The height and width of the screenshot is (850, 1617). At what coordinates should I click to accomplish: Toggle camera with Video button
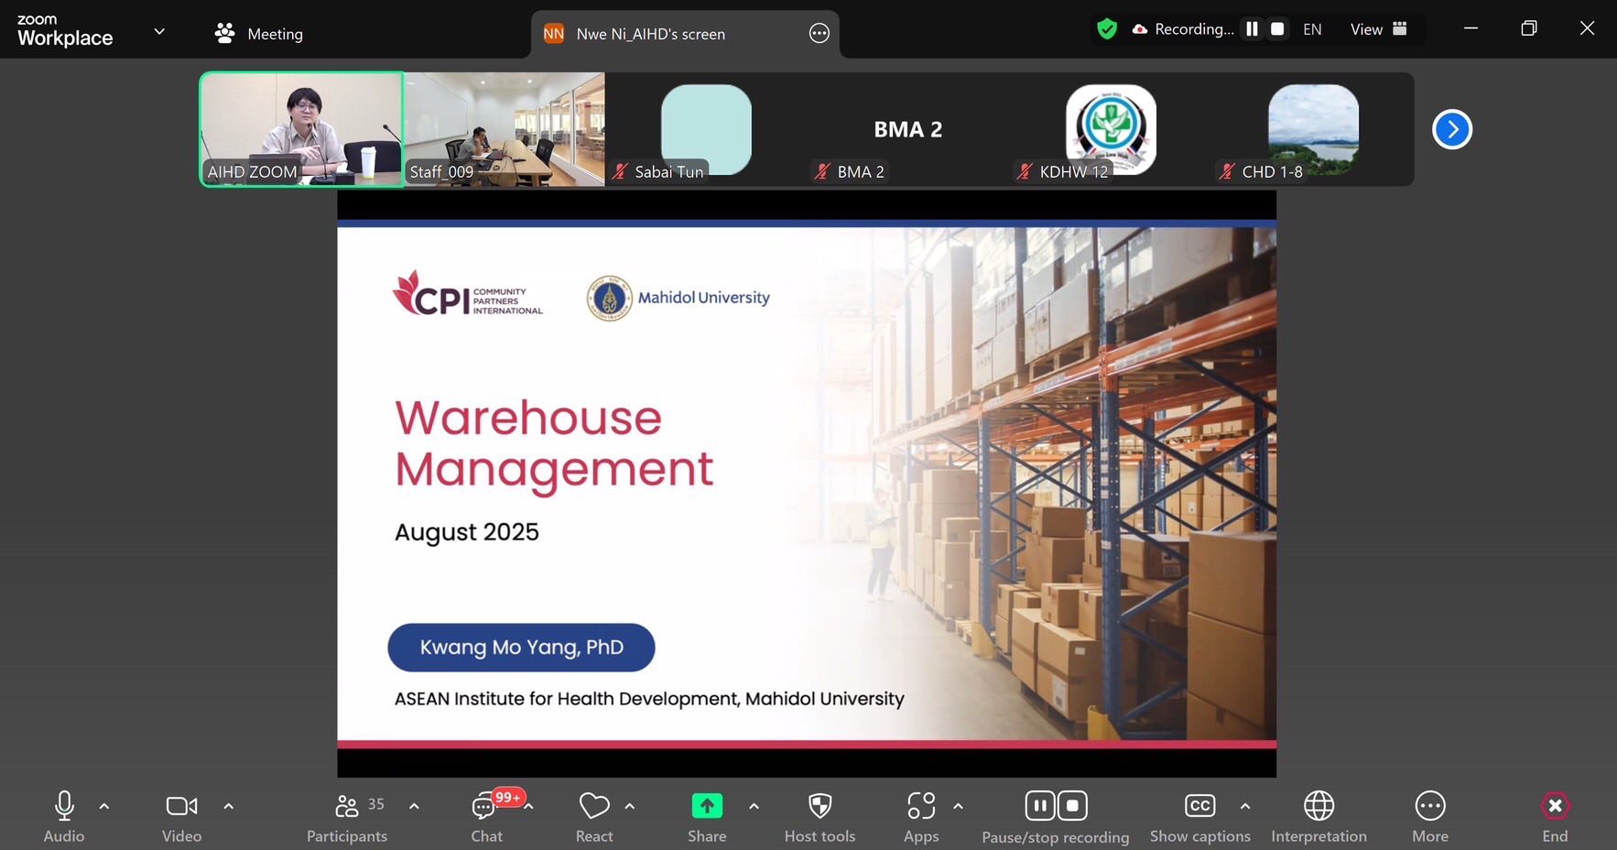pos(181,806)
